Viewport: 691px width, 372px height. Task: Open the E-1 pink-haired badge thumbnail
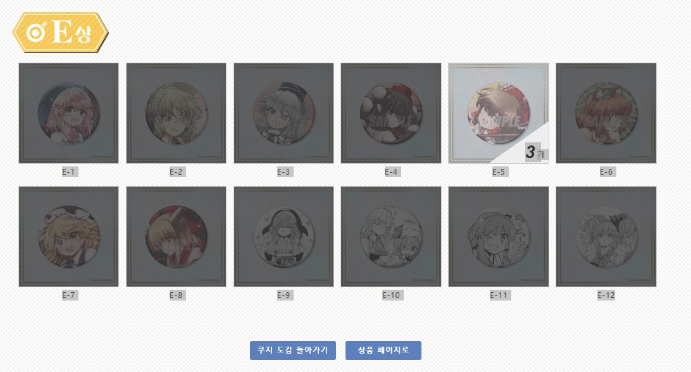tap(68, 113)
